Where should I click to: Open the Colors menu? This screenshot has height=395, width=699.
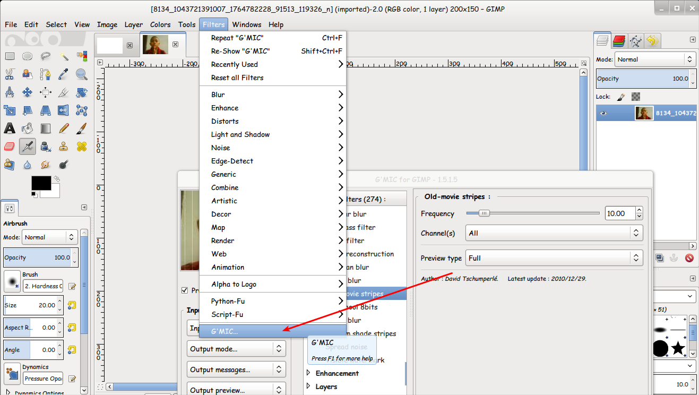pyautogui.click(x=160, y=24)
